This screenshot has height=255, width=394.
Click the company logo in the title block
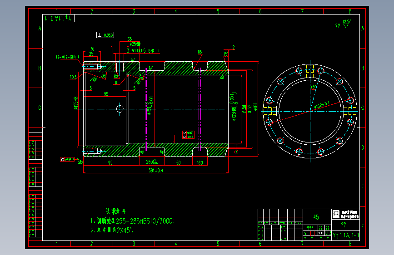[336, 214]
